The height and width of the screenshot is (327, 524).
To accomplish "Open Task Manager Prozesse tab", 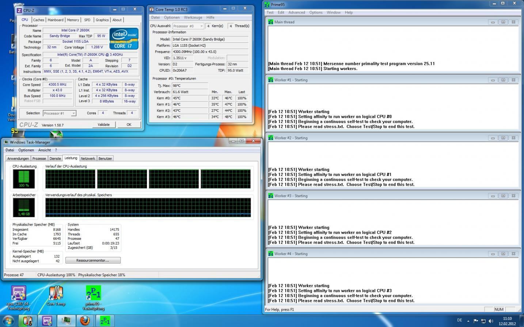I will 39,158.
